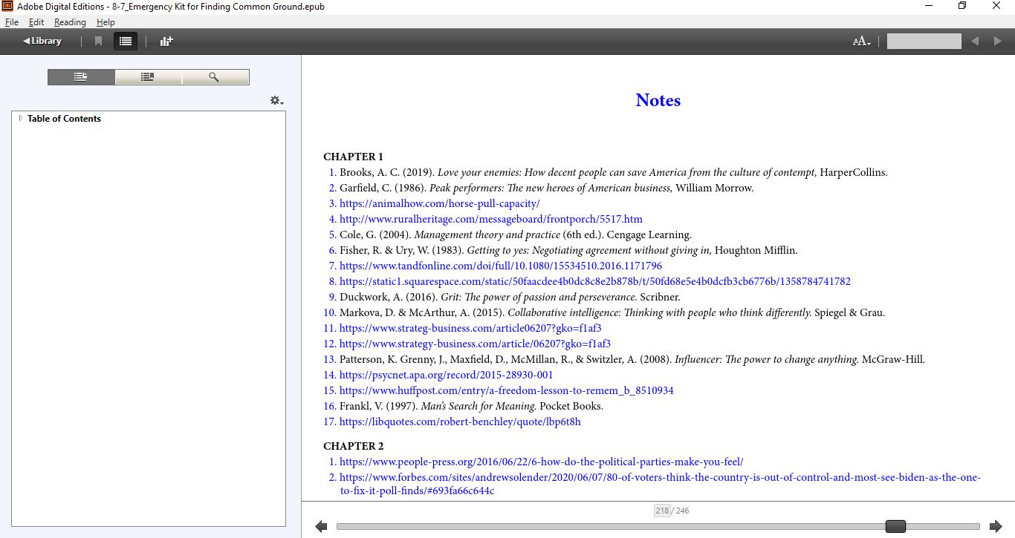This screenshot has width=1015, height=538.
Task: Click footnote number 6 for Fisher & Ury
Action: pyautogui.click(x=333, y=250)
